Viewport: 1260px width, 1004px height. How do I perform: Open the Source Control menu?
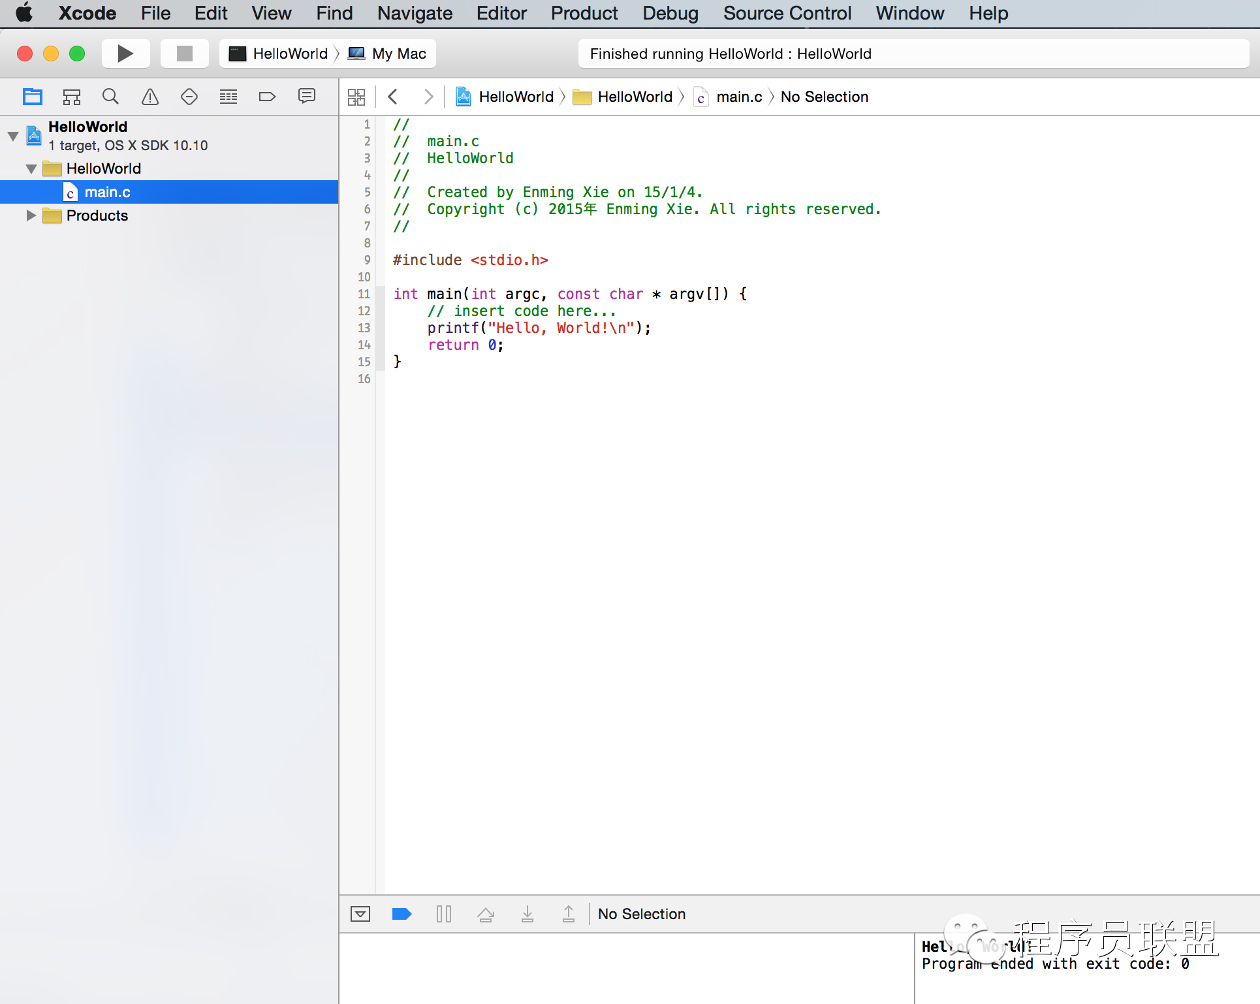click(787, 13)
